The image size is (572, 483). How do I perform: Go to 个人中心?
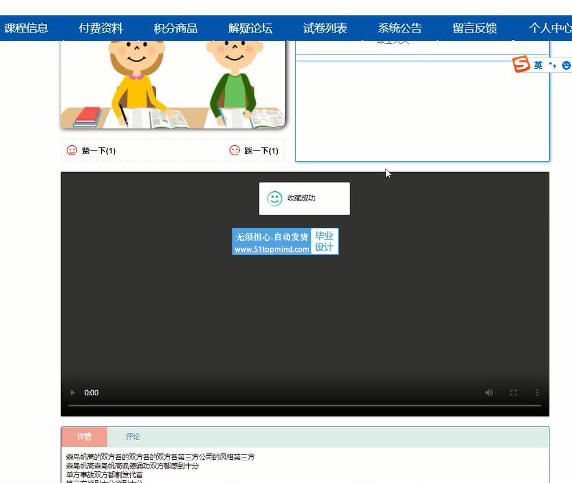(x=550, y=28)
